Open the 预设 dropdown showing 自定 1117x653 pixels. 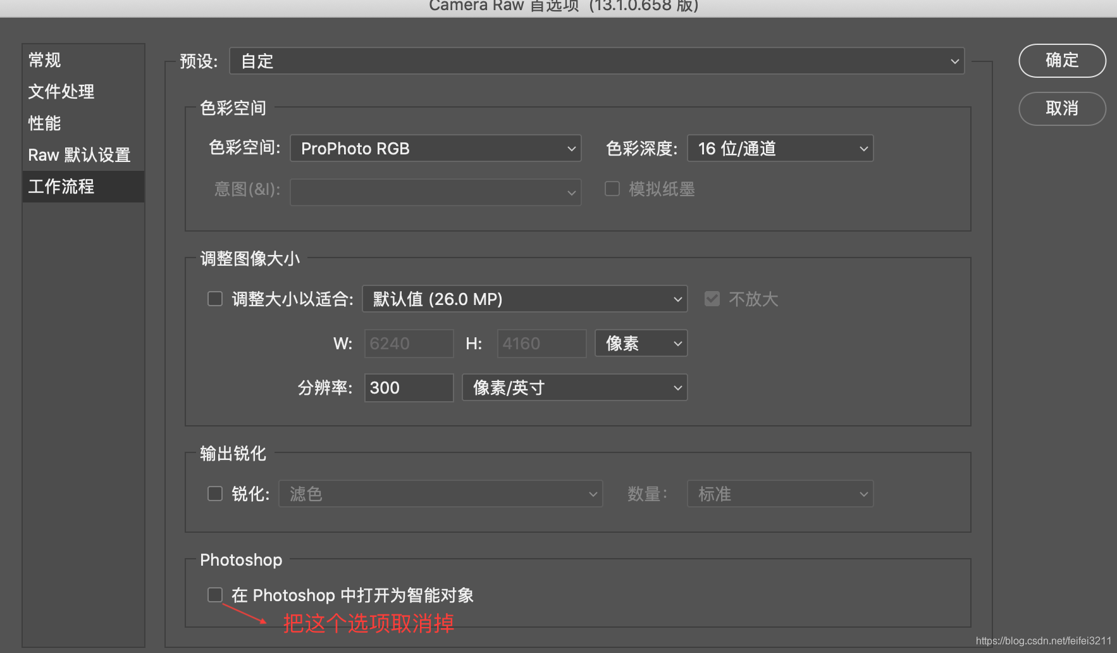(596, 61)
